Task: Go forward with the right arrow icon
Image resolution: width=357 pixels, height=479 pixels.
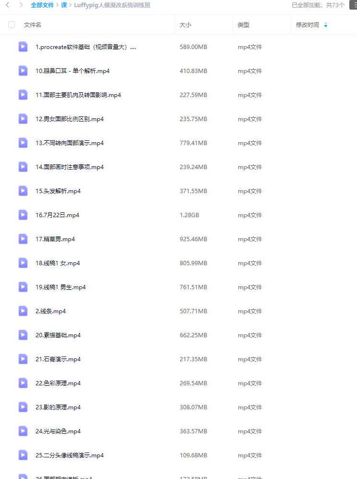Action: click(x=21, y=5)
